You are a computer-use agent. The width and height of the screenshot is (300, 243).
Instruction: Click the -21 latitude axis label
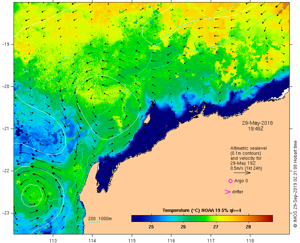pyautogui.click(x=5, y=129)
